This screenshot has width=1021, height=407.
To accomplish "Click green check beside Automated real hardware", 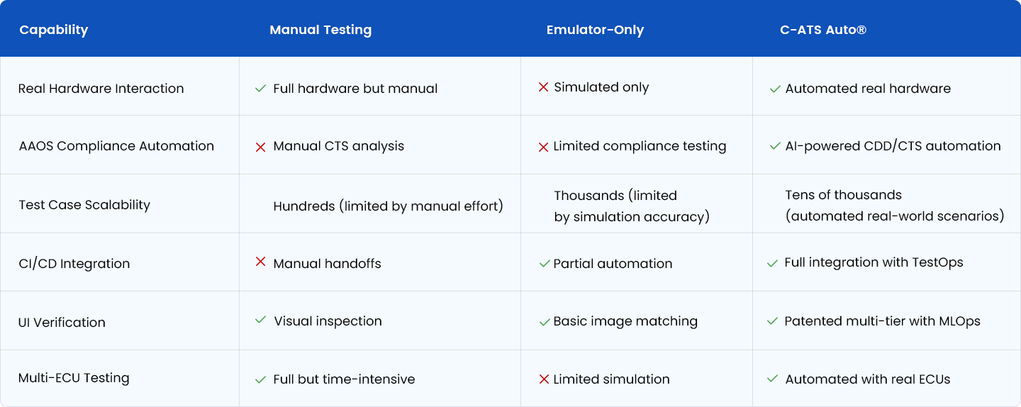I will tap(775, 89).
